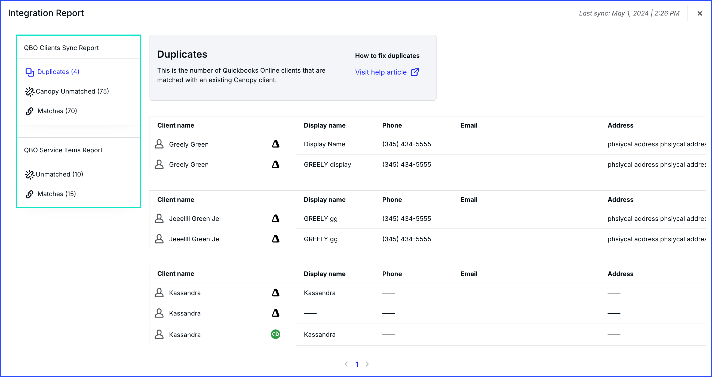Click the QBO Clients Sync Report heading
Screen dimensions: 712x377
point(61,48)
